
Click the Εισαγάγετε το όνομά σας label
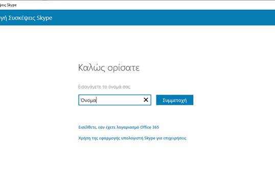(x=104, y=87)
